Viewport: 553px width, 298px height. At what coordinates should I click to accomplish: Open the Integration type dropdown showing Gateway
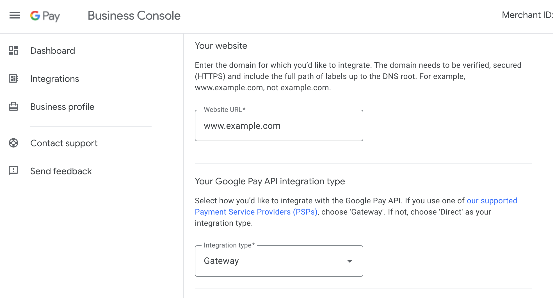[x=279, y=261]
